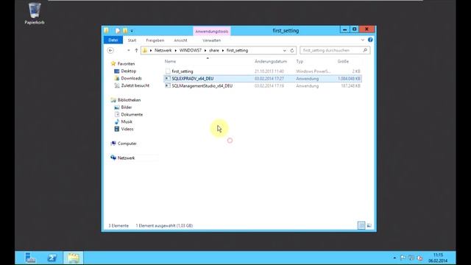Open Explorer help icon

(370, 40)
